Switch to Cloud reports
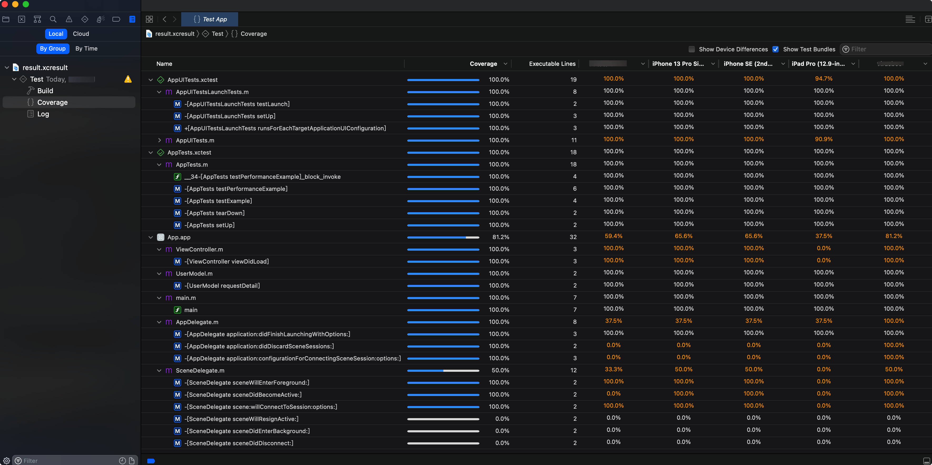This screenshot has width=932, height=465. (x=81, y=34)
